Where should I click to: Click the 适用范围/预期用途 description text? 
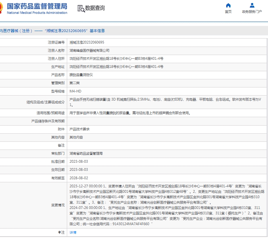tap(130, 113)
